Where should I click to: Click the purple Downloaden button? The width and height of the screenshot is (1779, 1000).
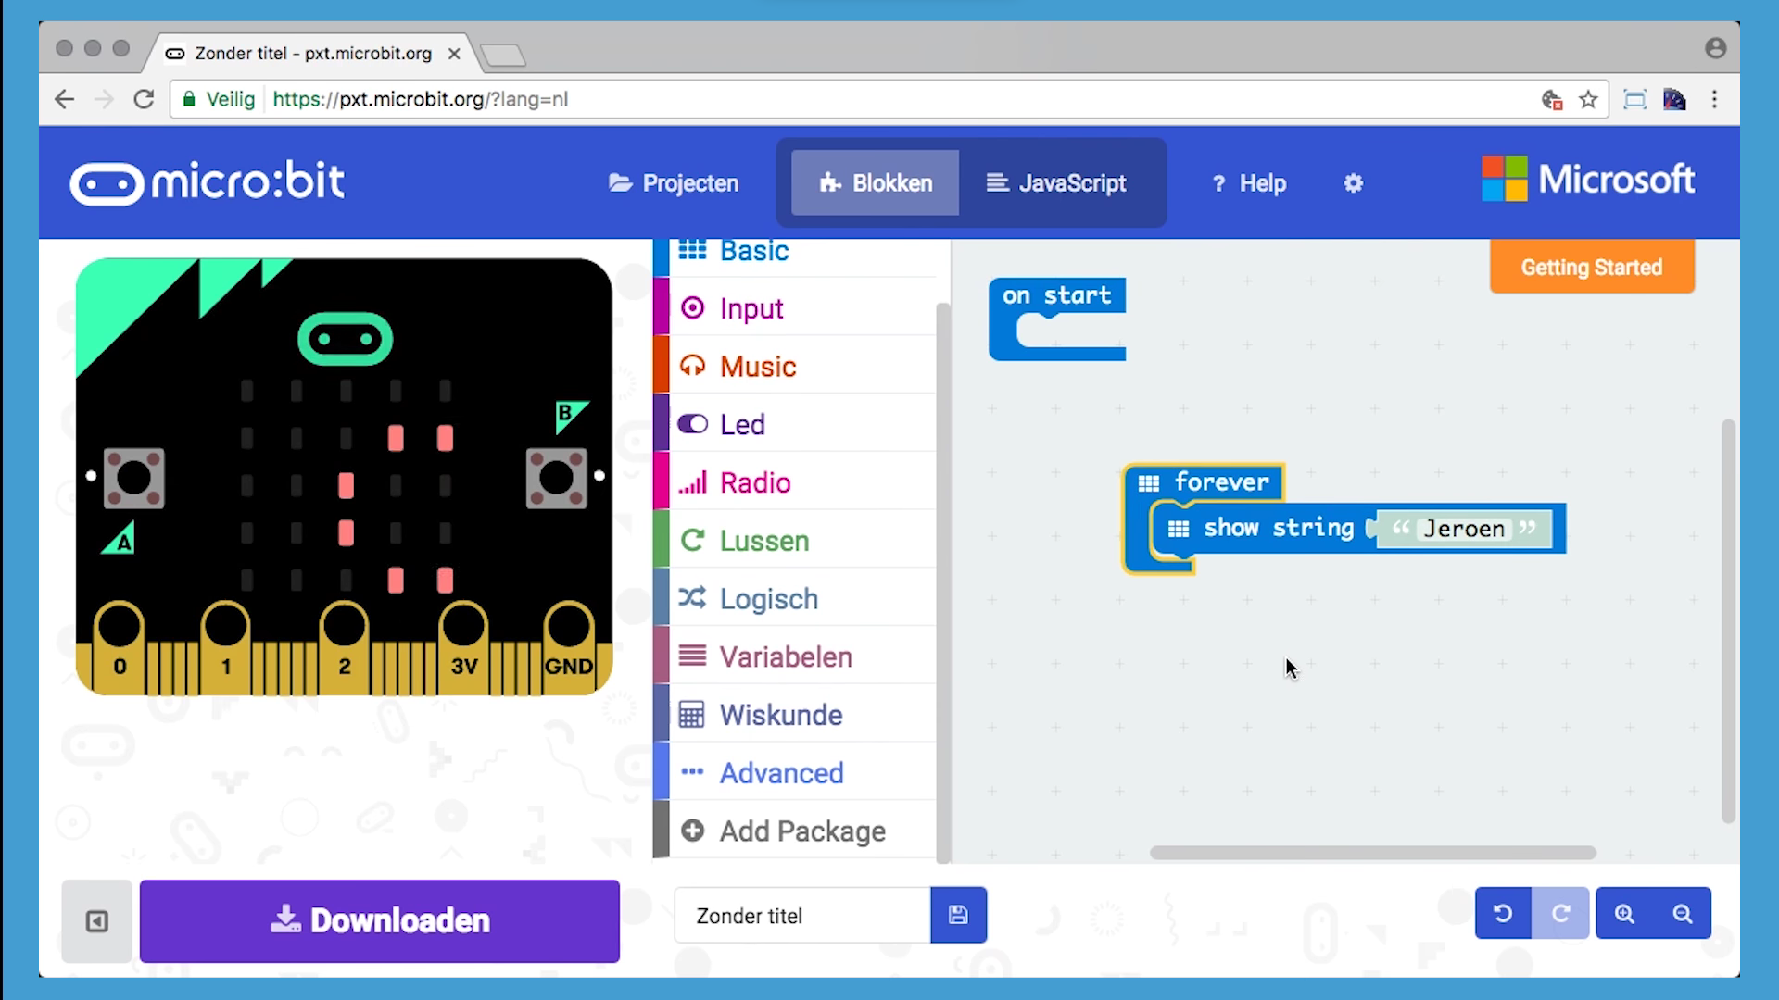[380, 920]
